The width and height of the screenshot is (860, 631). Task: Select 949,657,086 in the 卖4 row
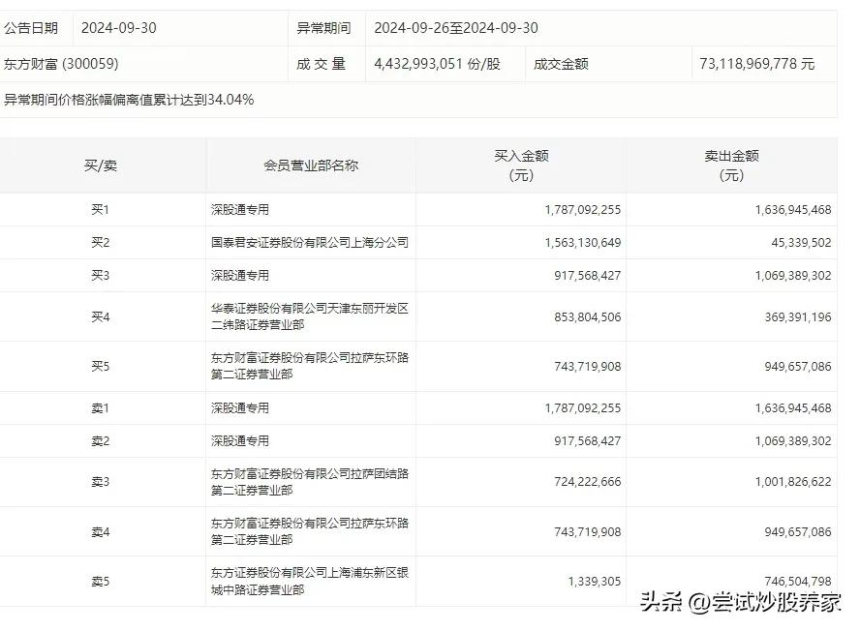[798, 531]
